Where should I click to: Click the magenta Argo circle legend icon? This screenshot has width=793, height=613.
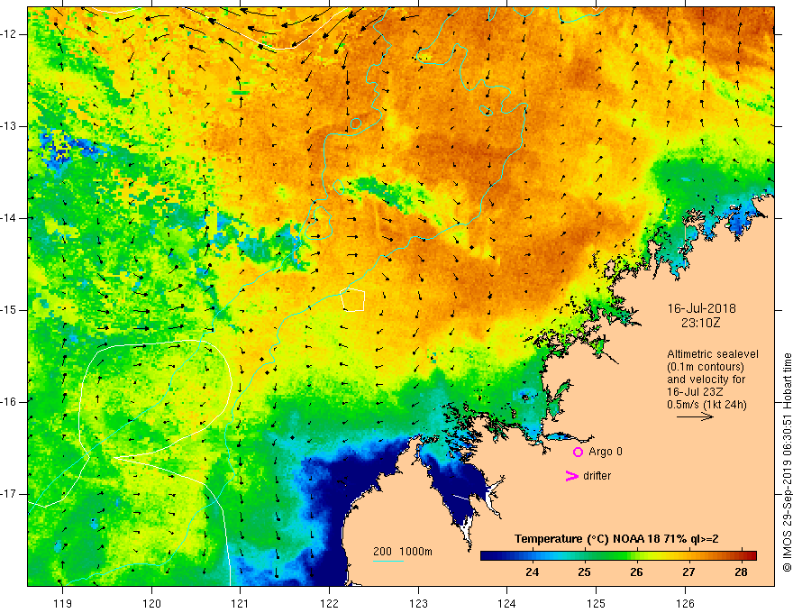click(x=578, y=452)
